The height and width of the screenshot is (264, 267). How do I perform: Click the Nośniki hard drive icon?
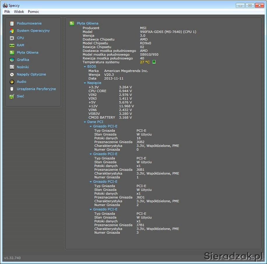12,67
